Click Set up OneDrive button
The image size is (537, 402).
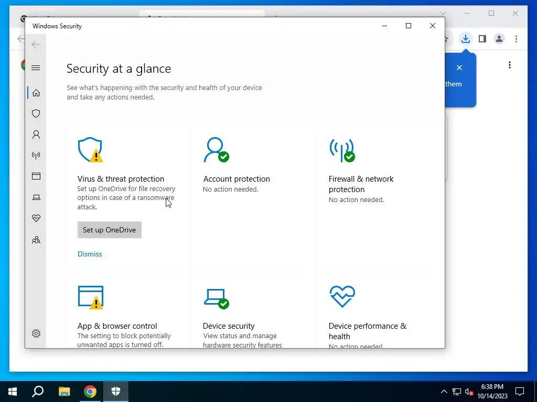coord(109,230)
